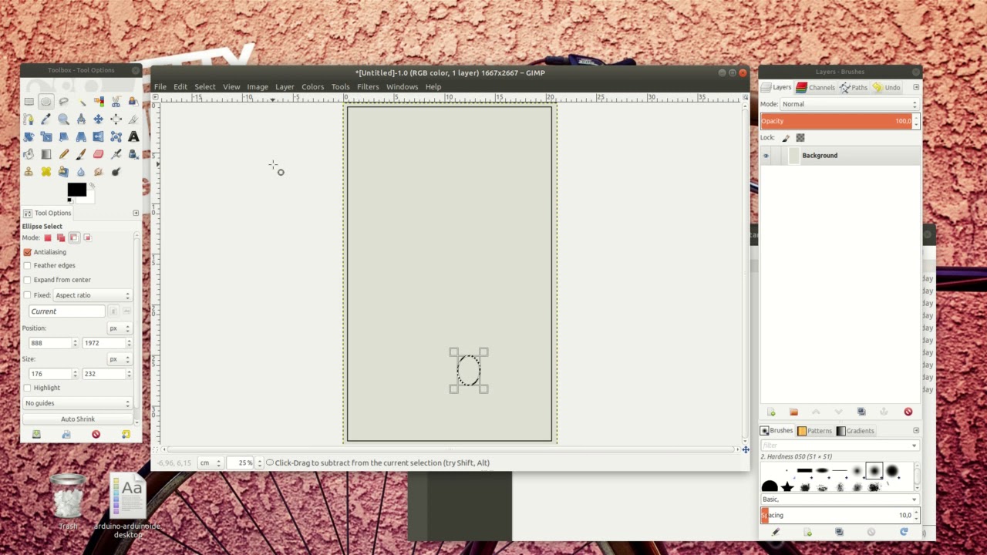This screenshot has width=987, height=555.
Task: Check the Fixed aspect ratio checkbox
Action: click(28, 295)
